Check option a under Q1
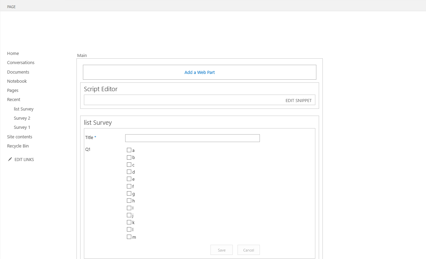This screenshot has width=426, height=259. click(x=129, y=150)
